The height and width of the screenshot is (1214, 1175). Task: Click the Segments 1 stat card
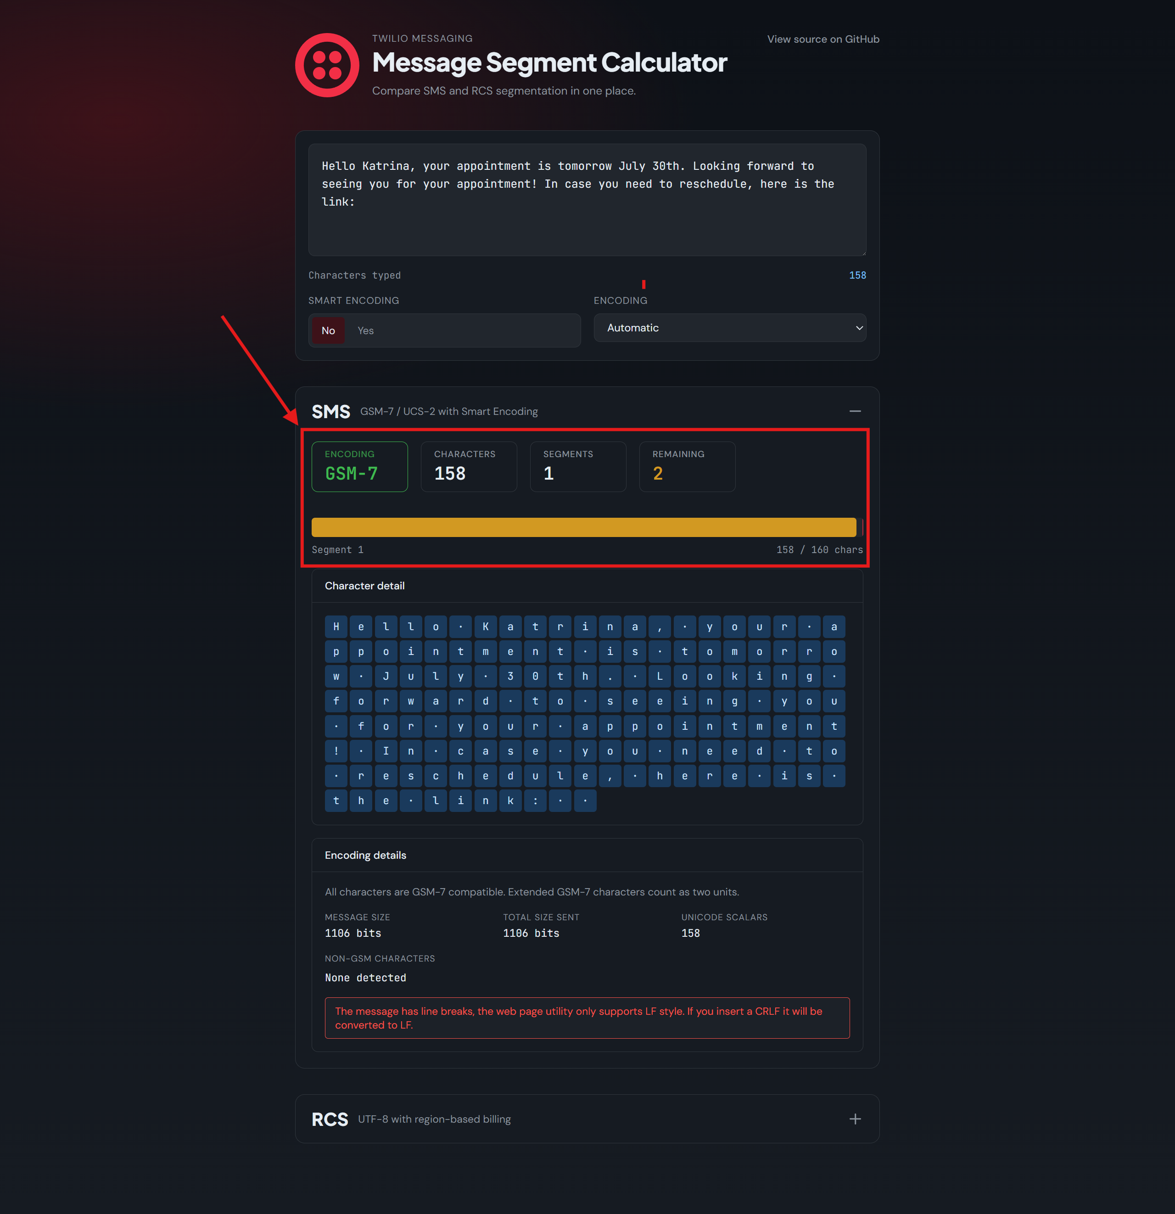pos(578,466)
